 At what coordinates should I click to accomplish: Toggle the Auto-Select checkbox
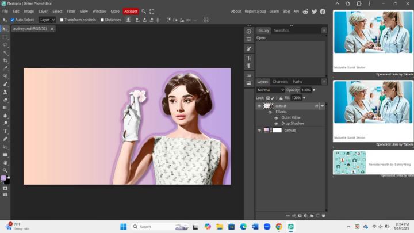[13, 20]
